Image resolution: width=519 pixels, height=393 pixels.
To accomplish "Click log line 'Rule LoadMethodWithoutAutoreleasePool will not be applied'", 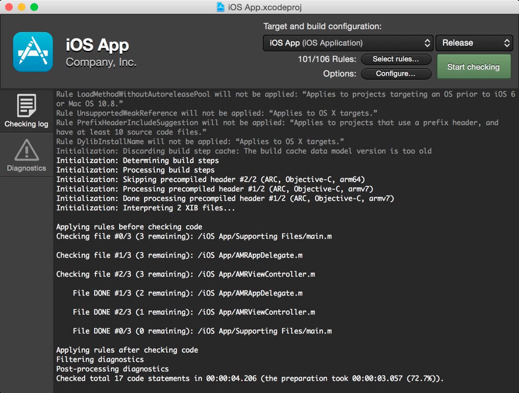I will click(285, 99).
